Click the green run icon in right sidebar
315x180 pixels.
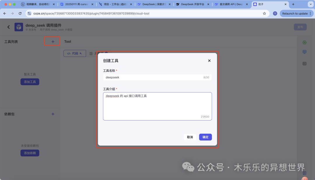coord(304,43)
